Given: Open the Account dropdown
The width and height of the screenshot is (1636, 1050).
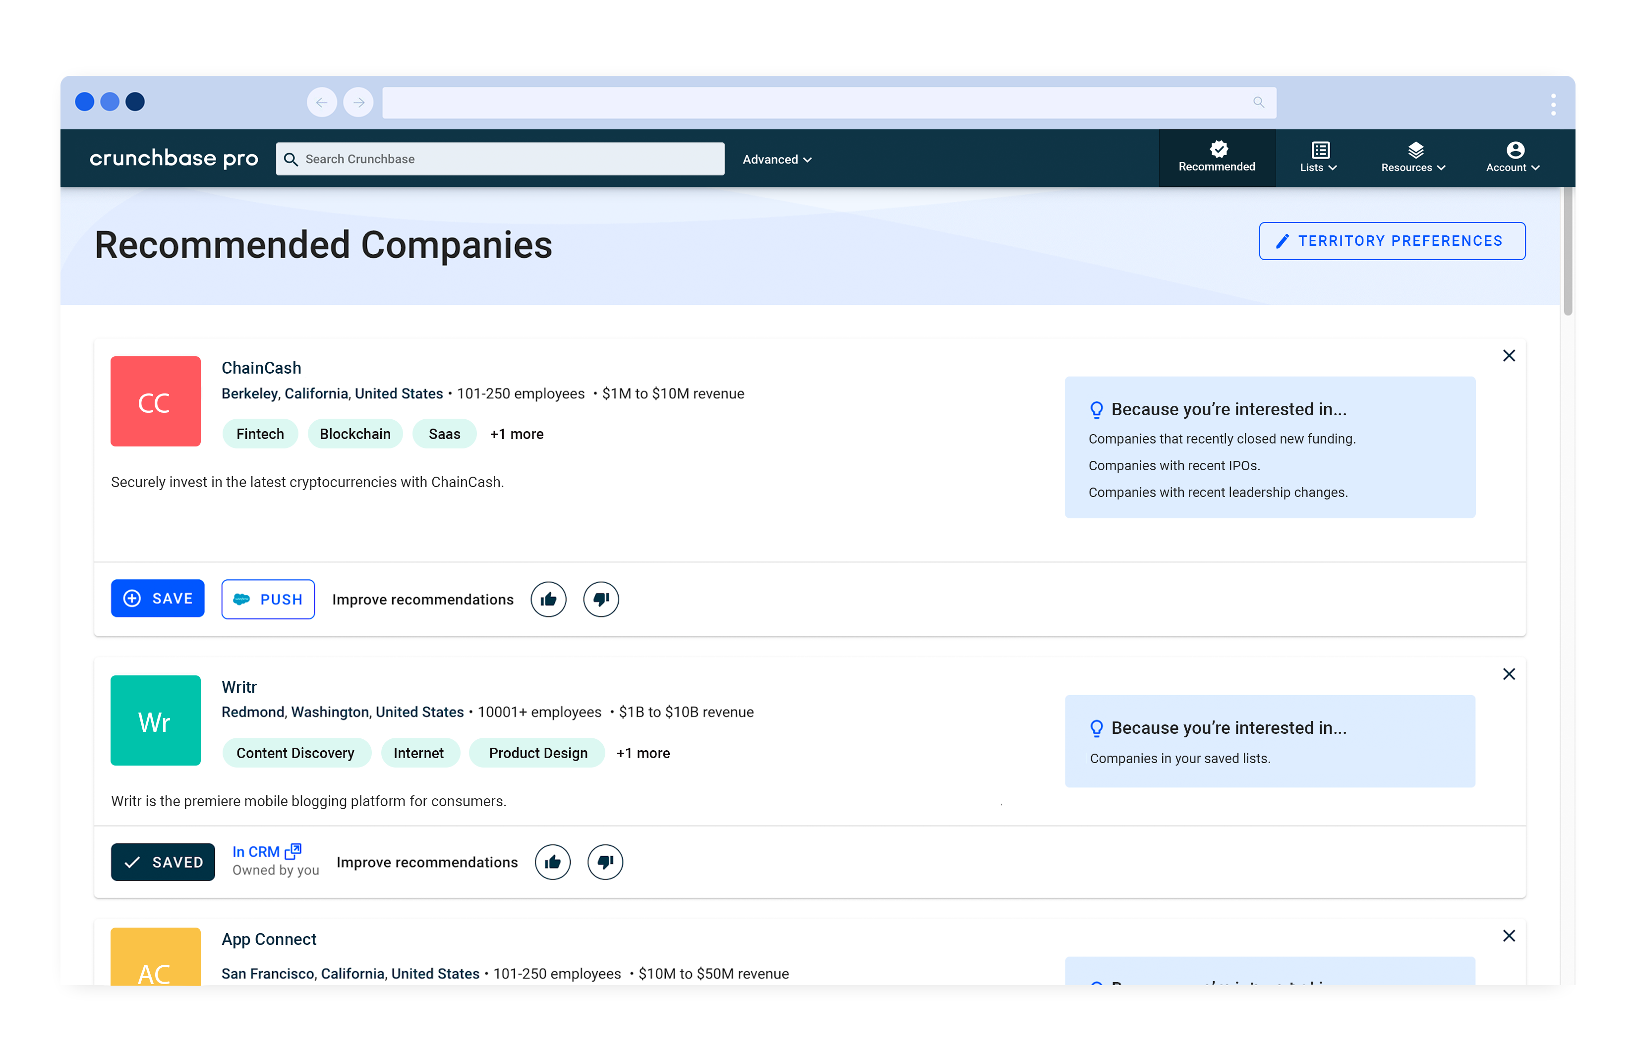Looking at the screenshot, I should click(x=1512, y=158).
